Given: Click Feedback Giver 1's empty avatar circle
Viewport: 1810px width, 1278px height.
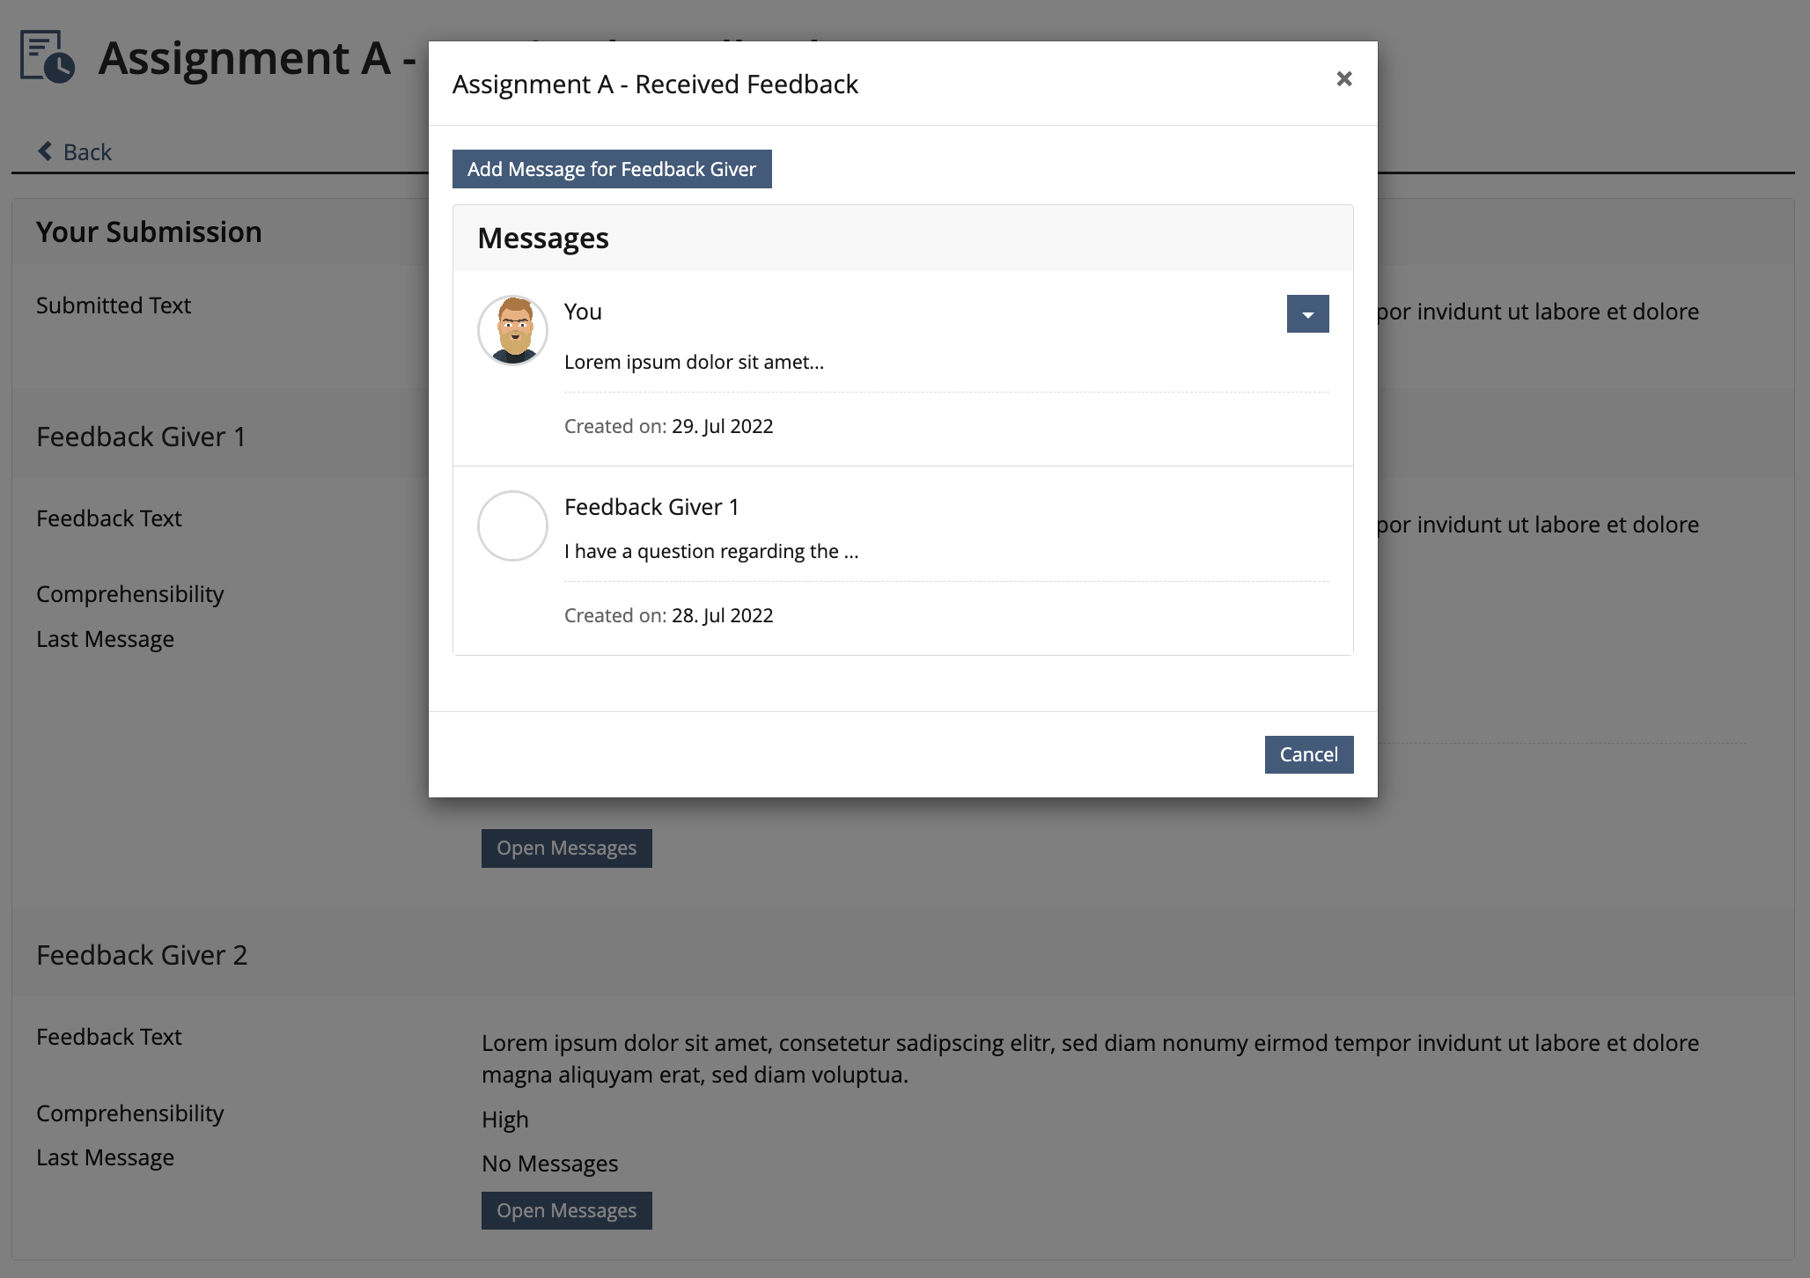Looking at the screenshot, I should [x=512, y=525].
